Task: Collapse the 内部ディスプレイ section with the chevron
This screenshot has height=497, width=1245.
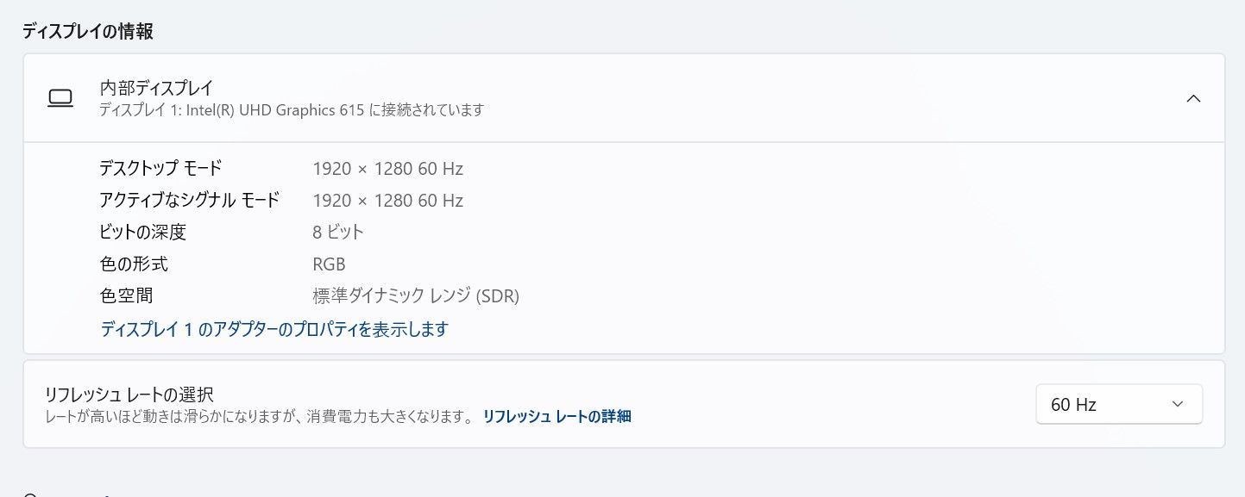Action: point(1193,98)
